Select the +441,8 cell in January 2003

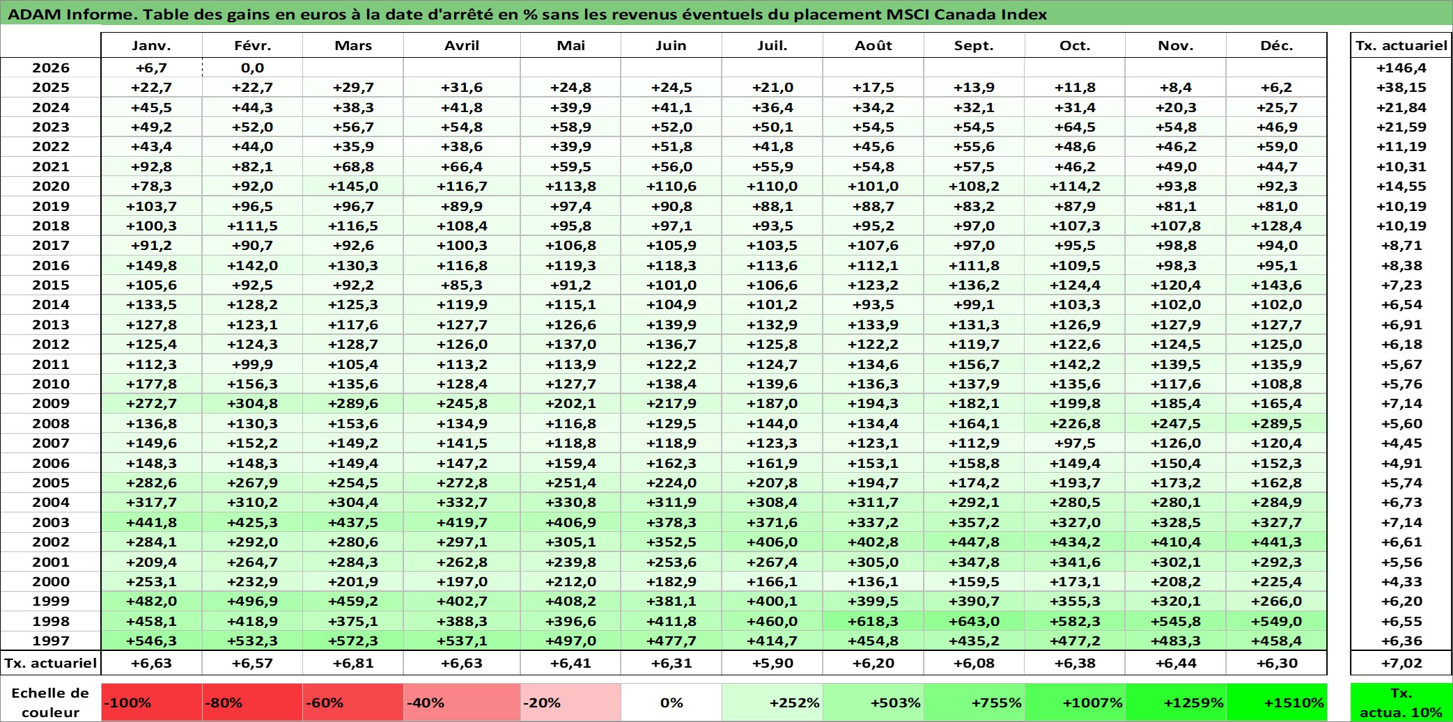click(152, 522)
